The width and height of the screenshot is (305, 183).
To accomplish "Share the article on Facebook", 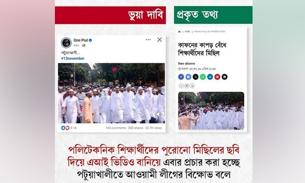I will pyautogui.click(x=181, y=77).
